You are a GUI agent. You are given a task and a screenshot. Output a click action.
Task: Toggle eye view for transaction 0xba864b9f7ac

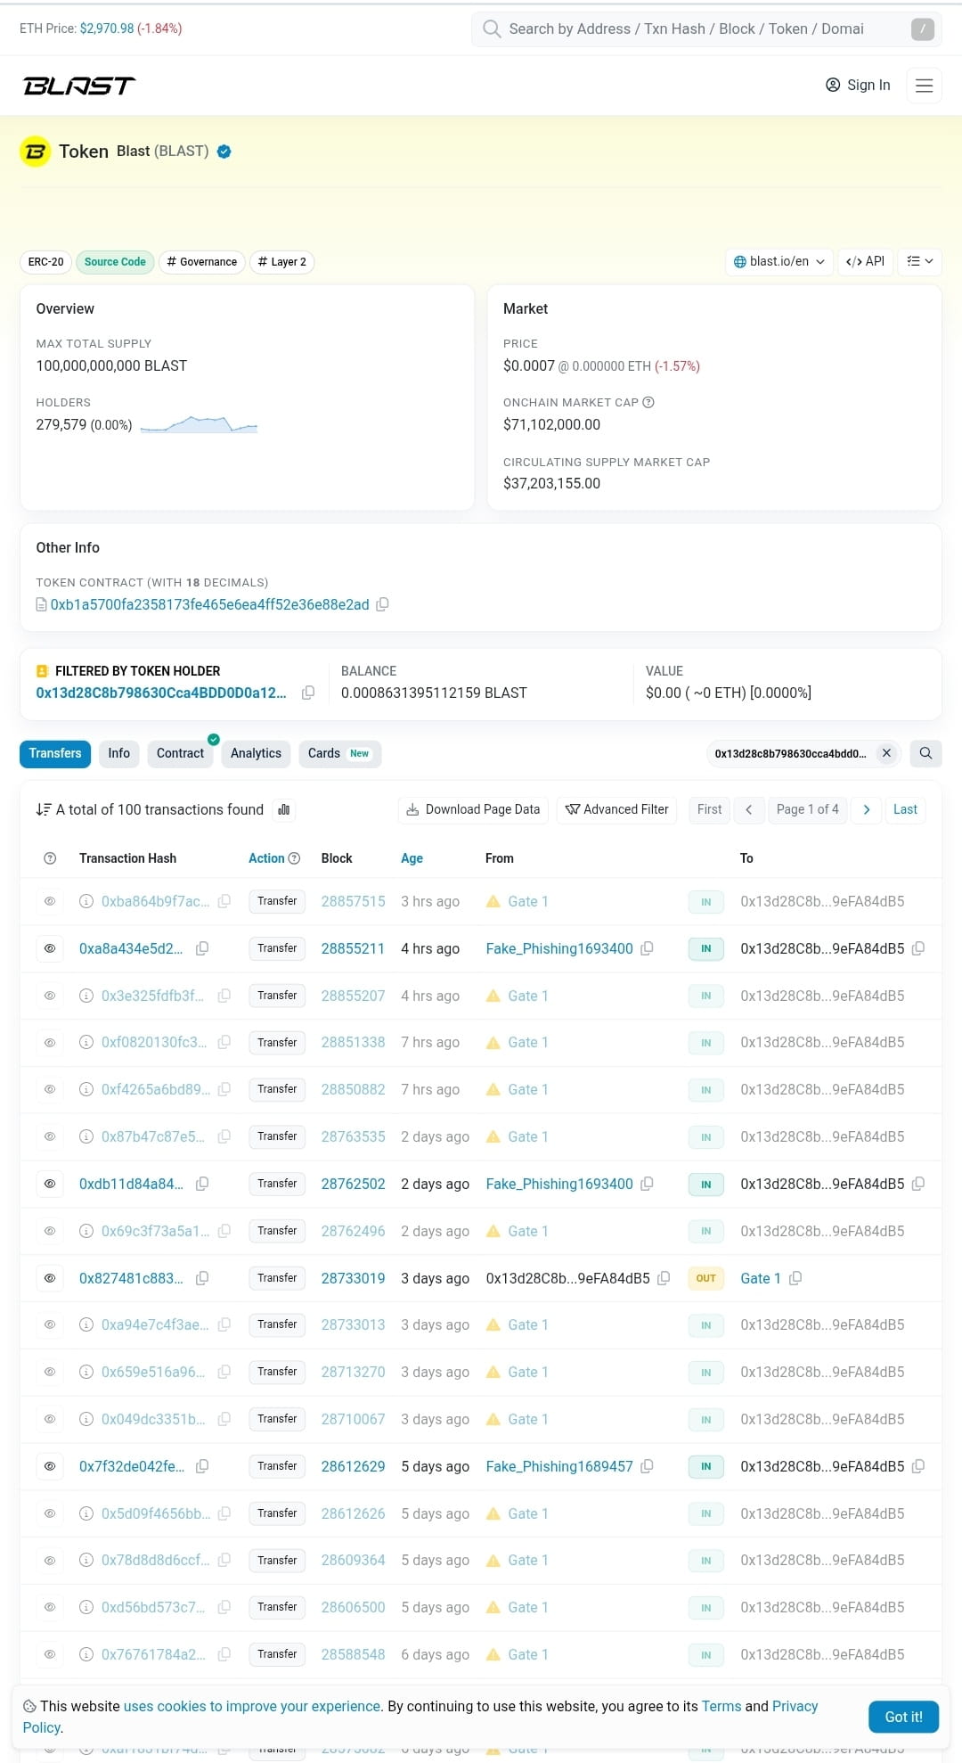[50, 901]
